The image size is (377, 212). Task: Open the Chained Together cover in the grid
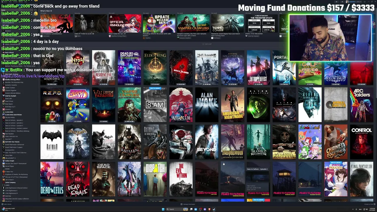tap(336, 142)
